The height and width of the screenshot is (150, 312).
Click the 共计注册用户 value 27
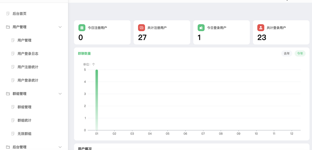[142, 38]
